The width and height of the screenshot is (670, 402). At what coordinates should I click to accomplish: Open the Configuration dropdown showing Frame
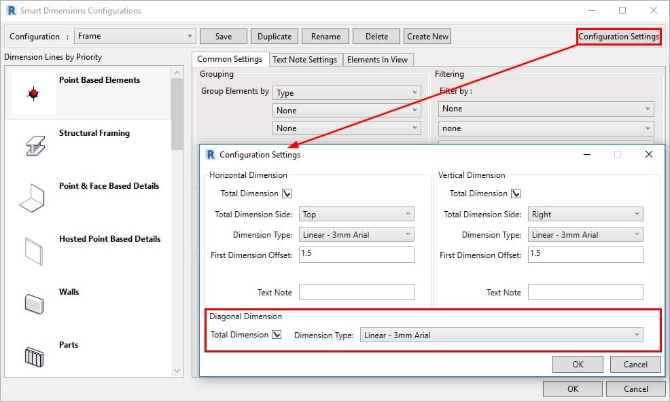pos(135,36)
